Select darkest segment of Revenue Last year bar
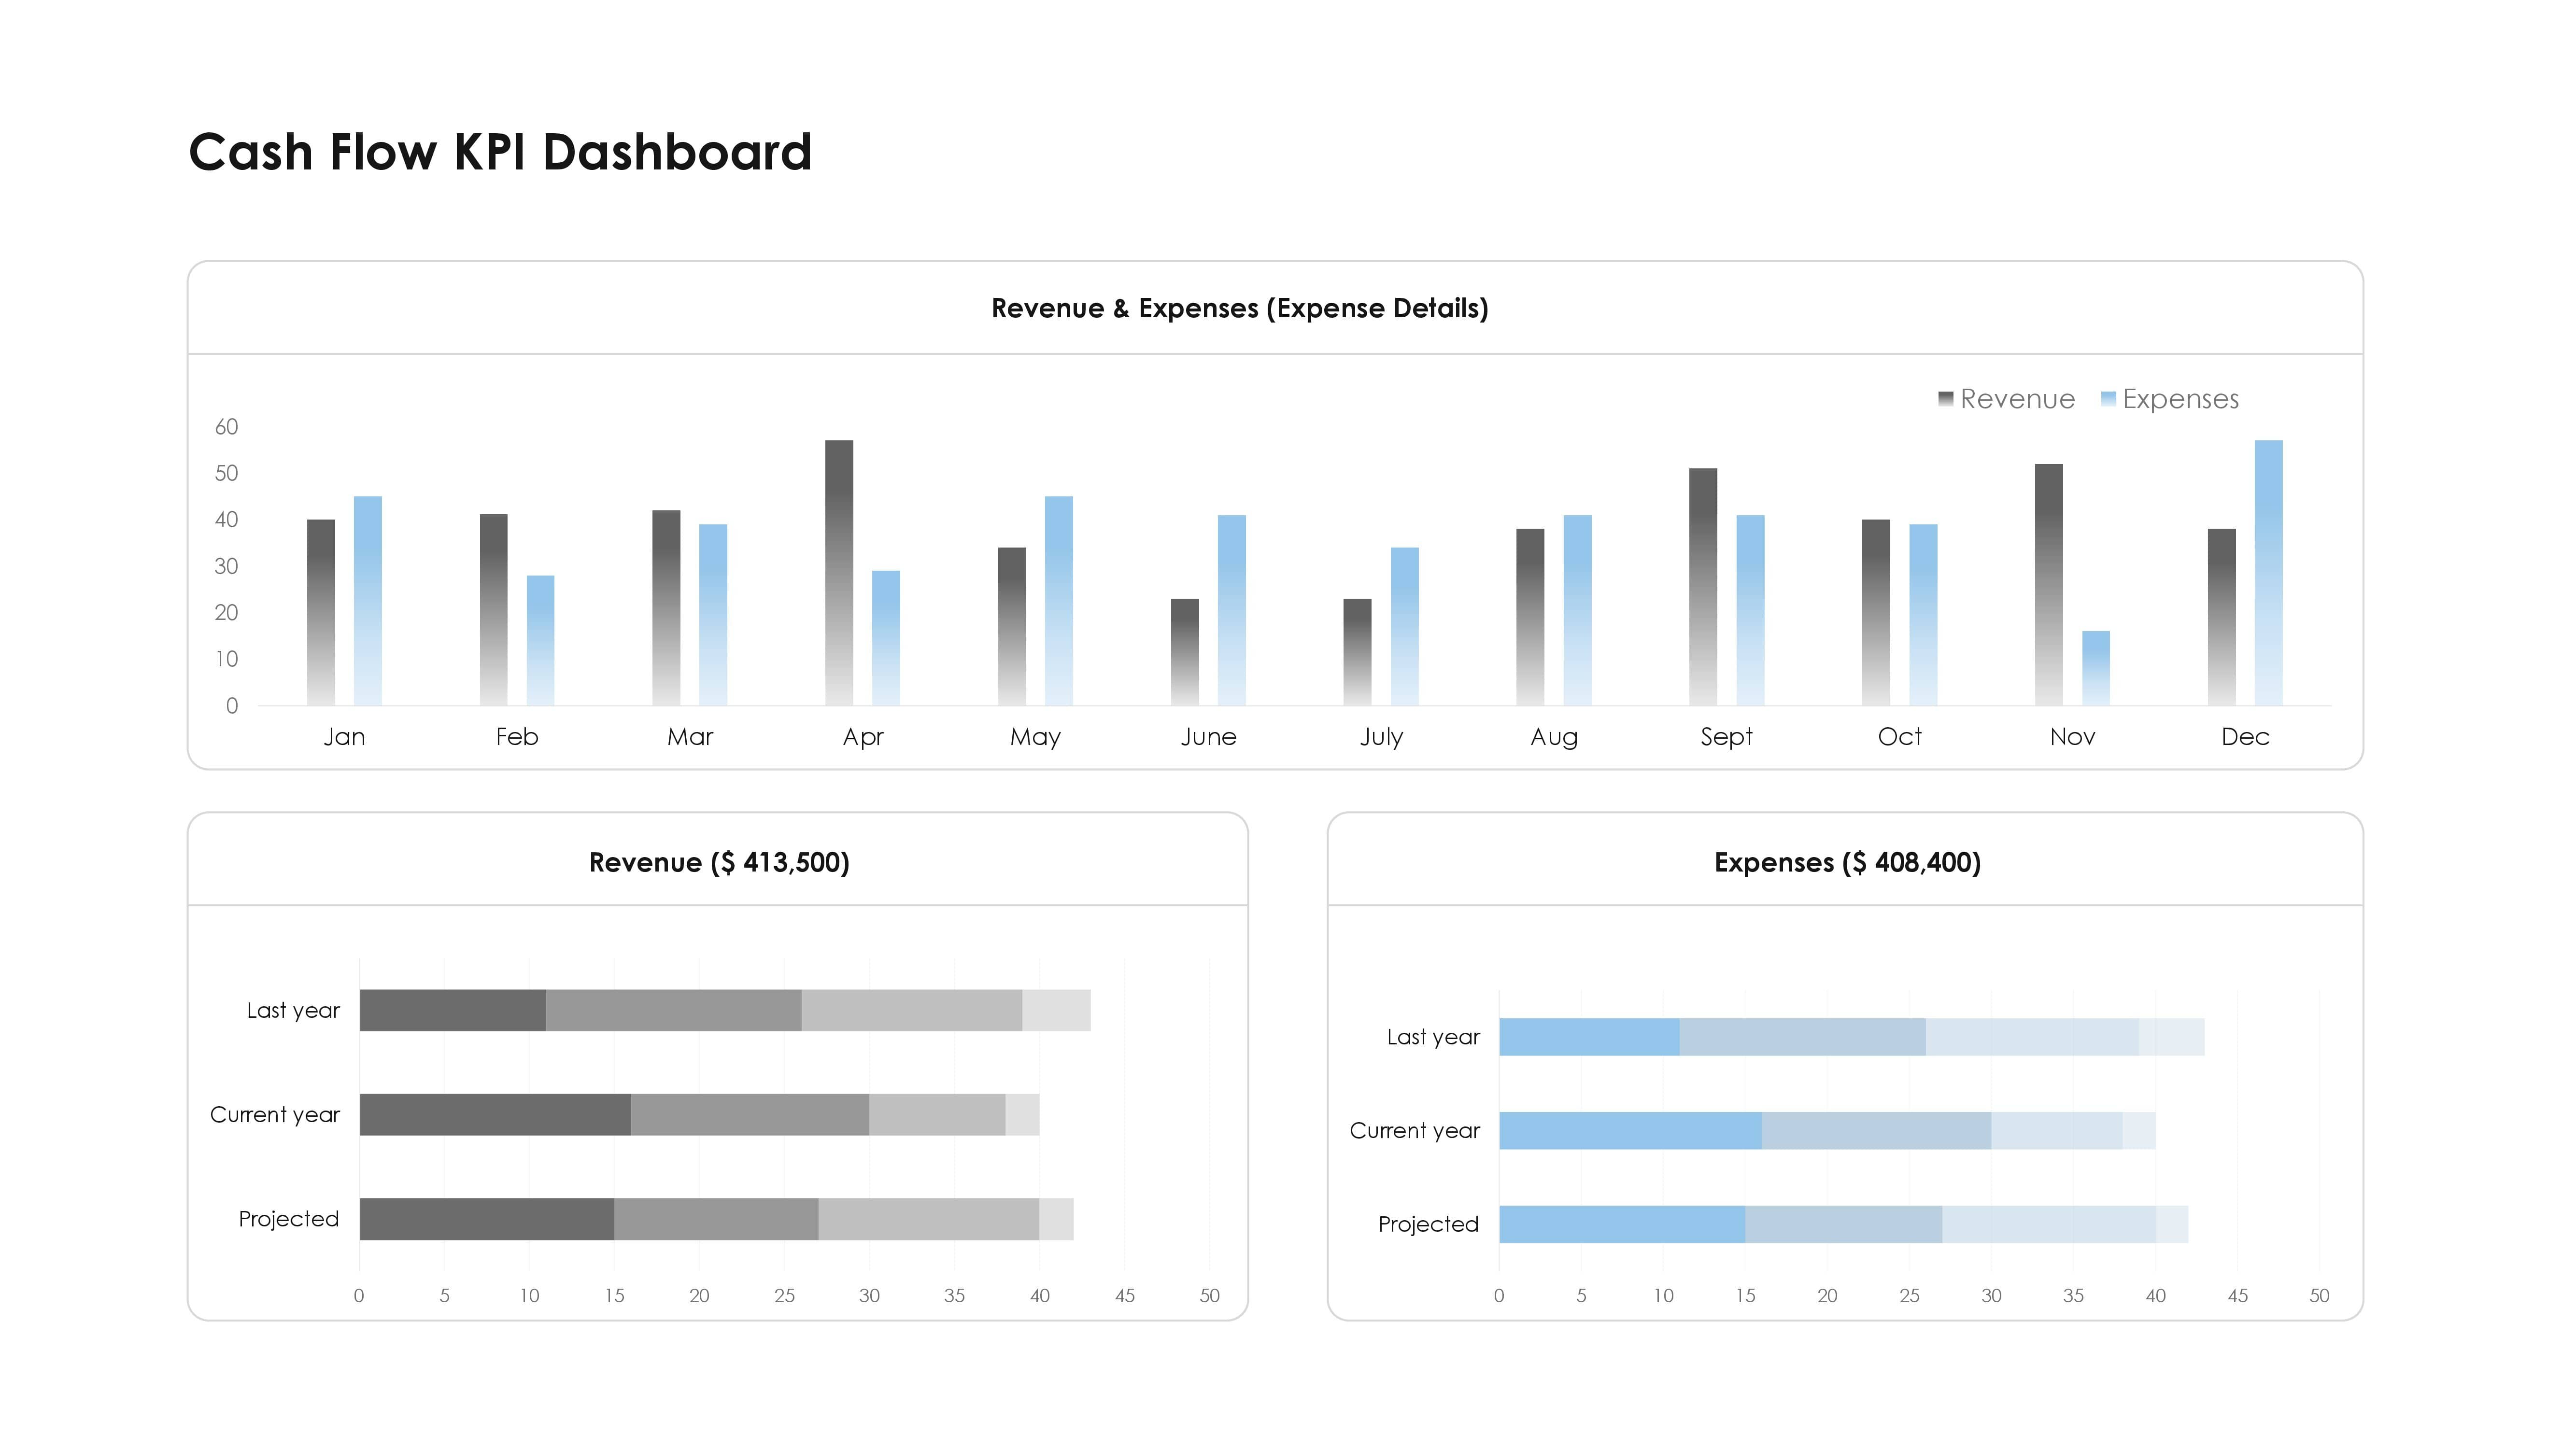 coord(453,1010)
